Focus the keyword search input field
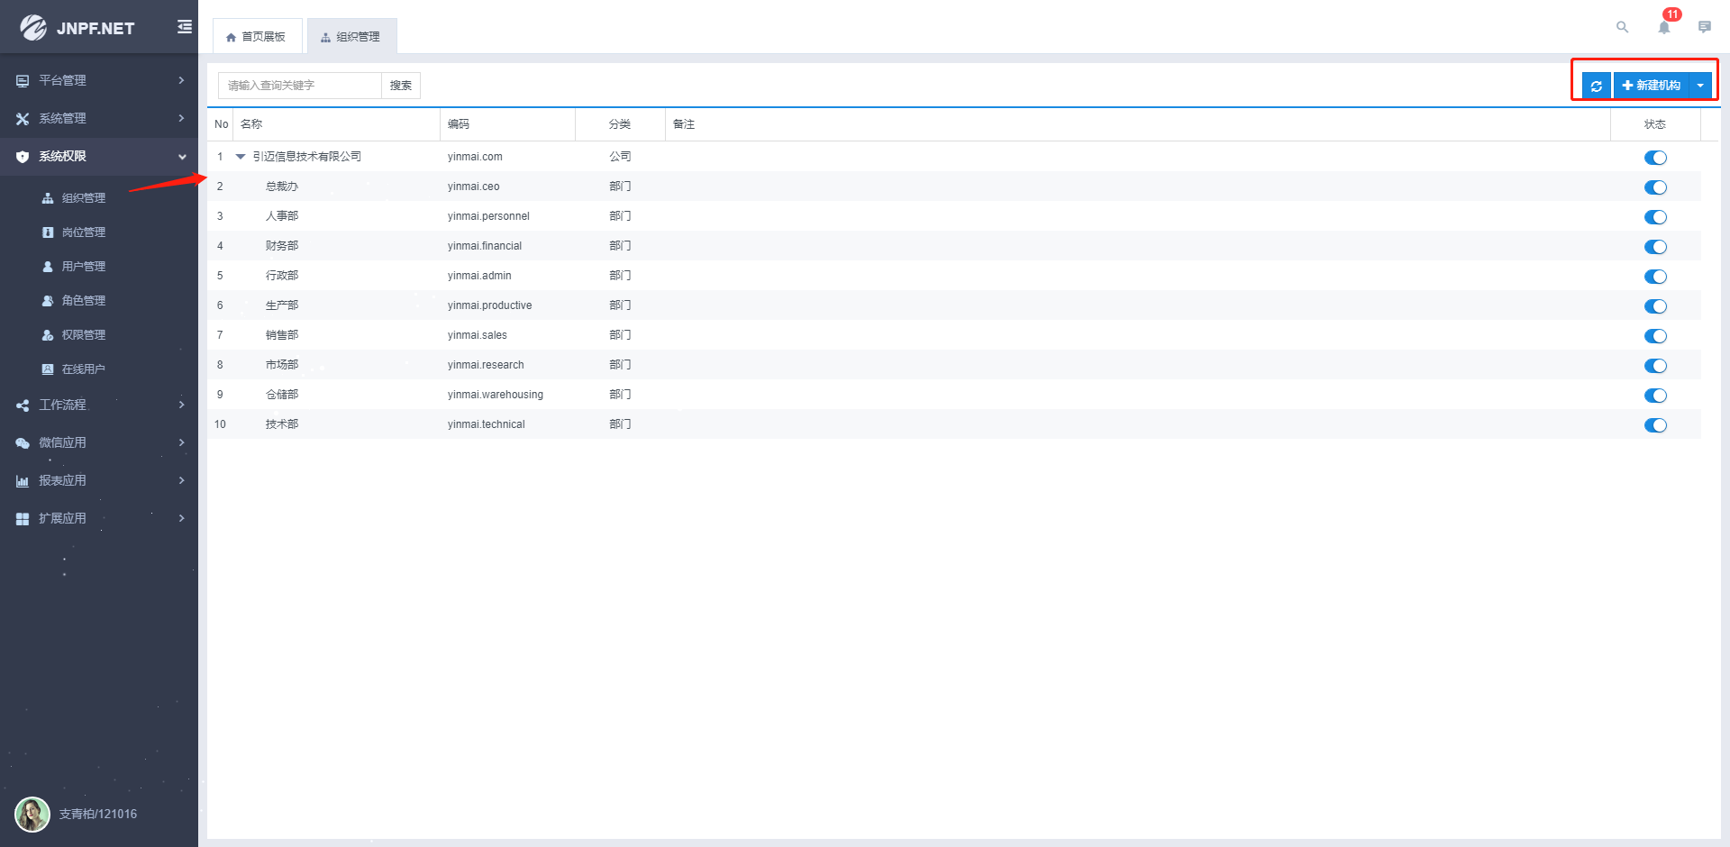Viewport: 1730px width, 847px height. pyautogui.click(x=300, y=86)
